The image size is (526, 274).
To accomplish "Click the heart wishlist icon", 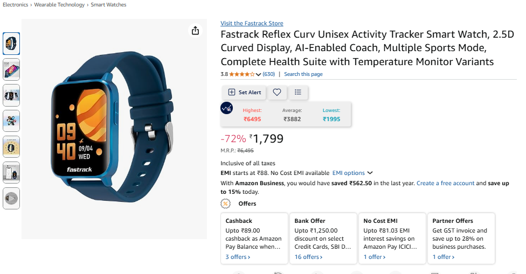I will coord(277,93).
